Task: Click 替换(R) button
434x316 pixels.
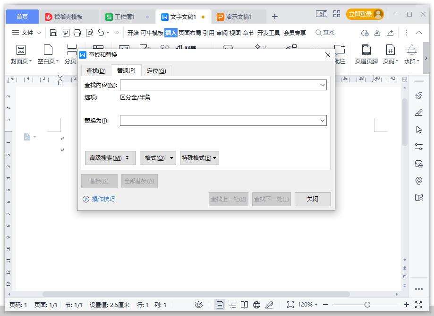Action: pos(99,181)
